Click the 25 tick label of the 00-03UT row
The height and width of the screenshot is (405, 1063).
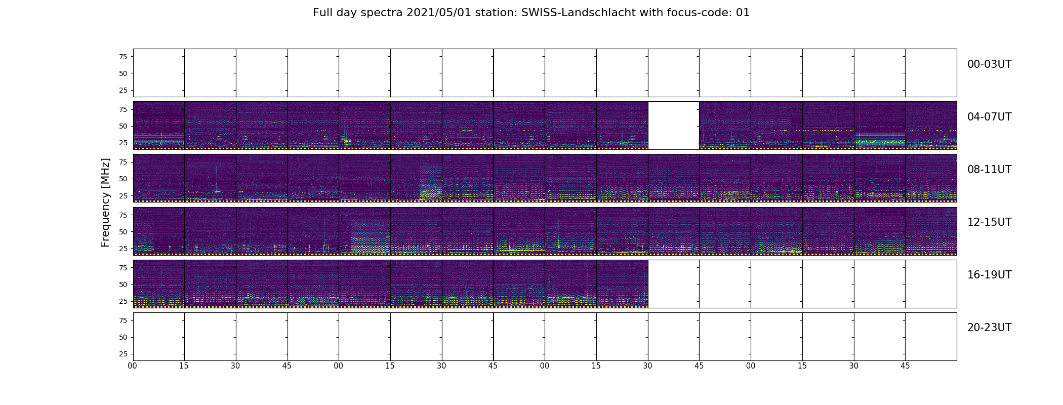(x=123, y=90)
